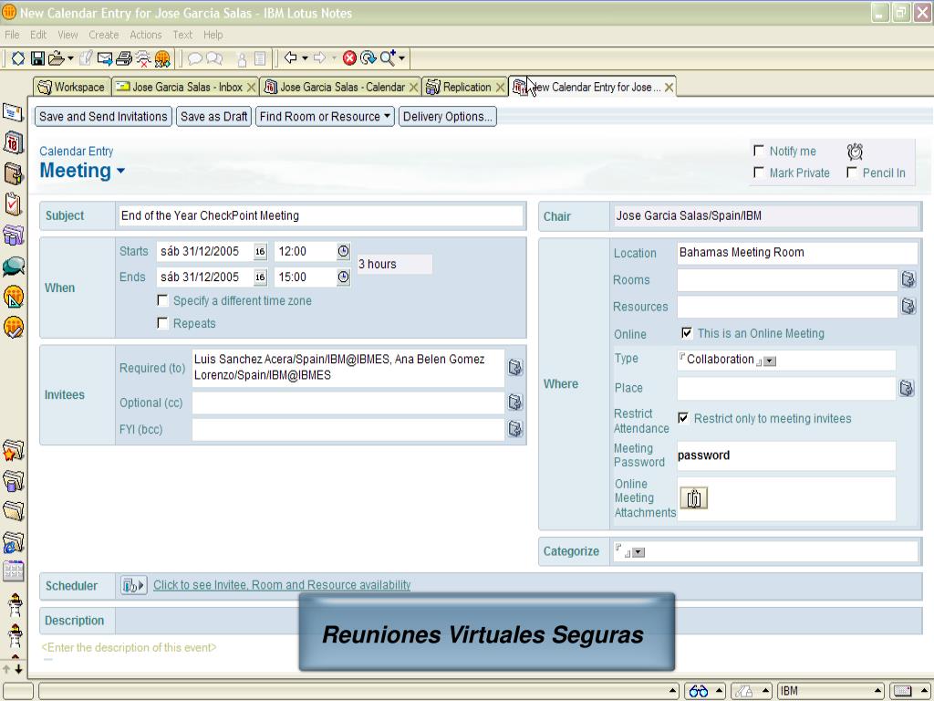
Task: Switch to the Replication tab
Action: (x=465, y=87)
